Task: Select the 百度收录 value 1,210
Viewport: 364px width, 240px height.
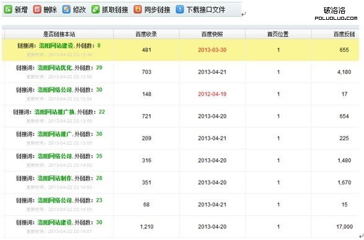Action: pos(146,227)
